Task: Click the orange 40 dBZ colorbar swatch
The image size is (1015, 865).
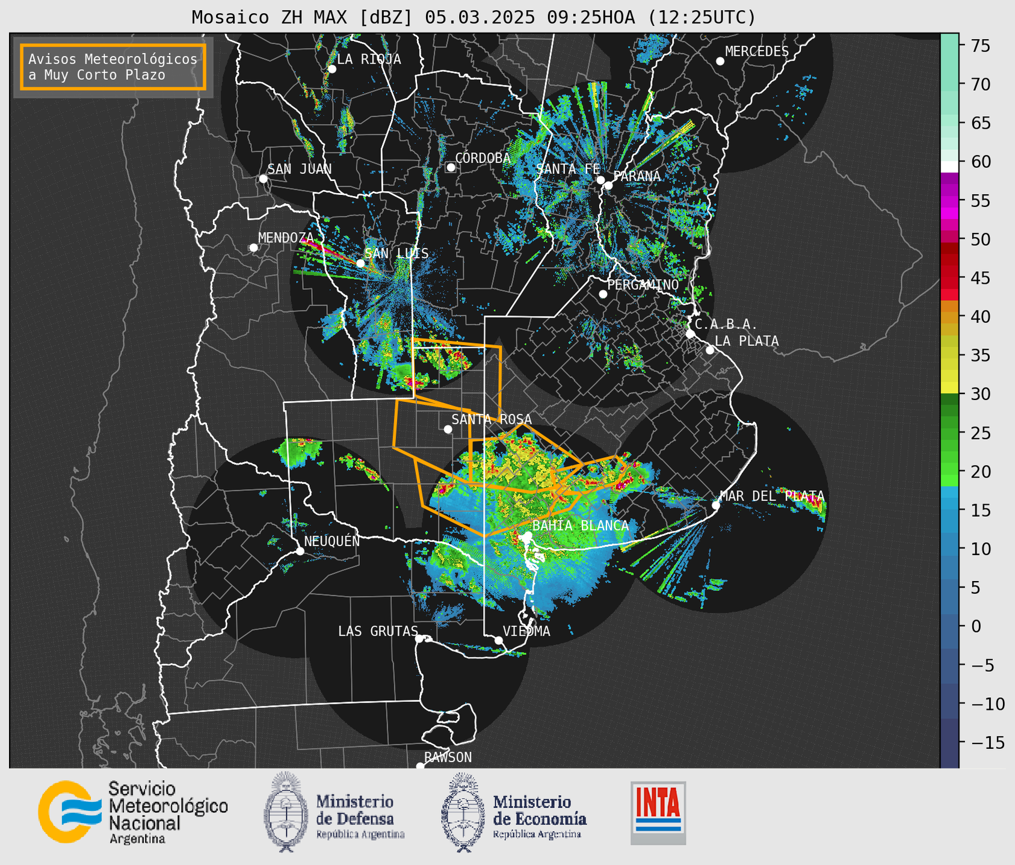Action: (x=949, y=316)
